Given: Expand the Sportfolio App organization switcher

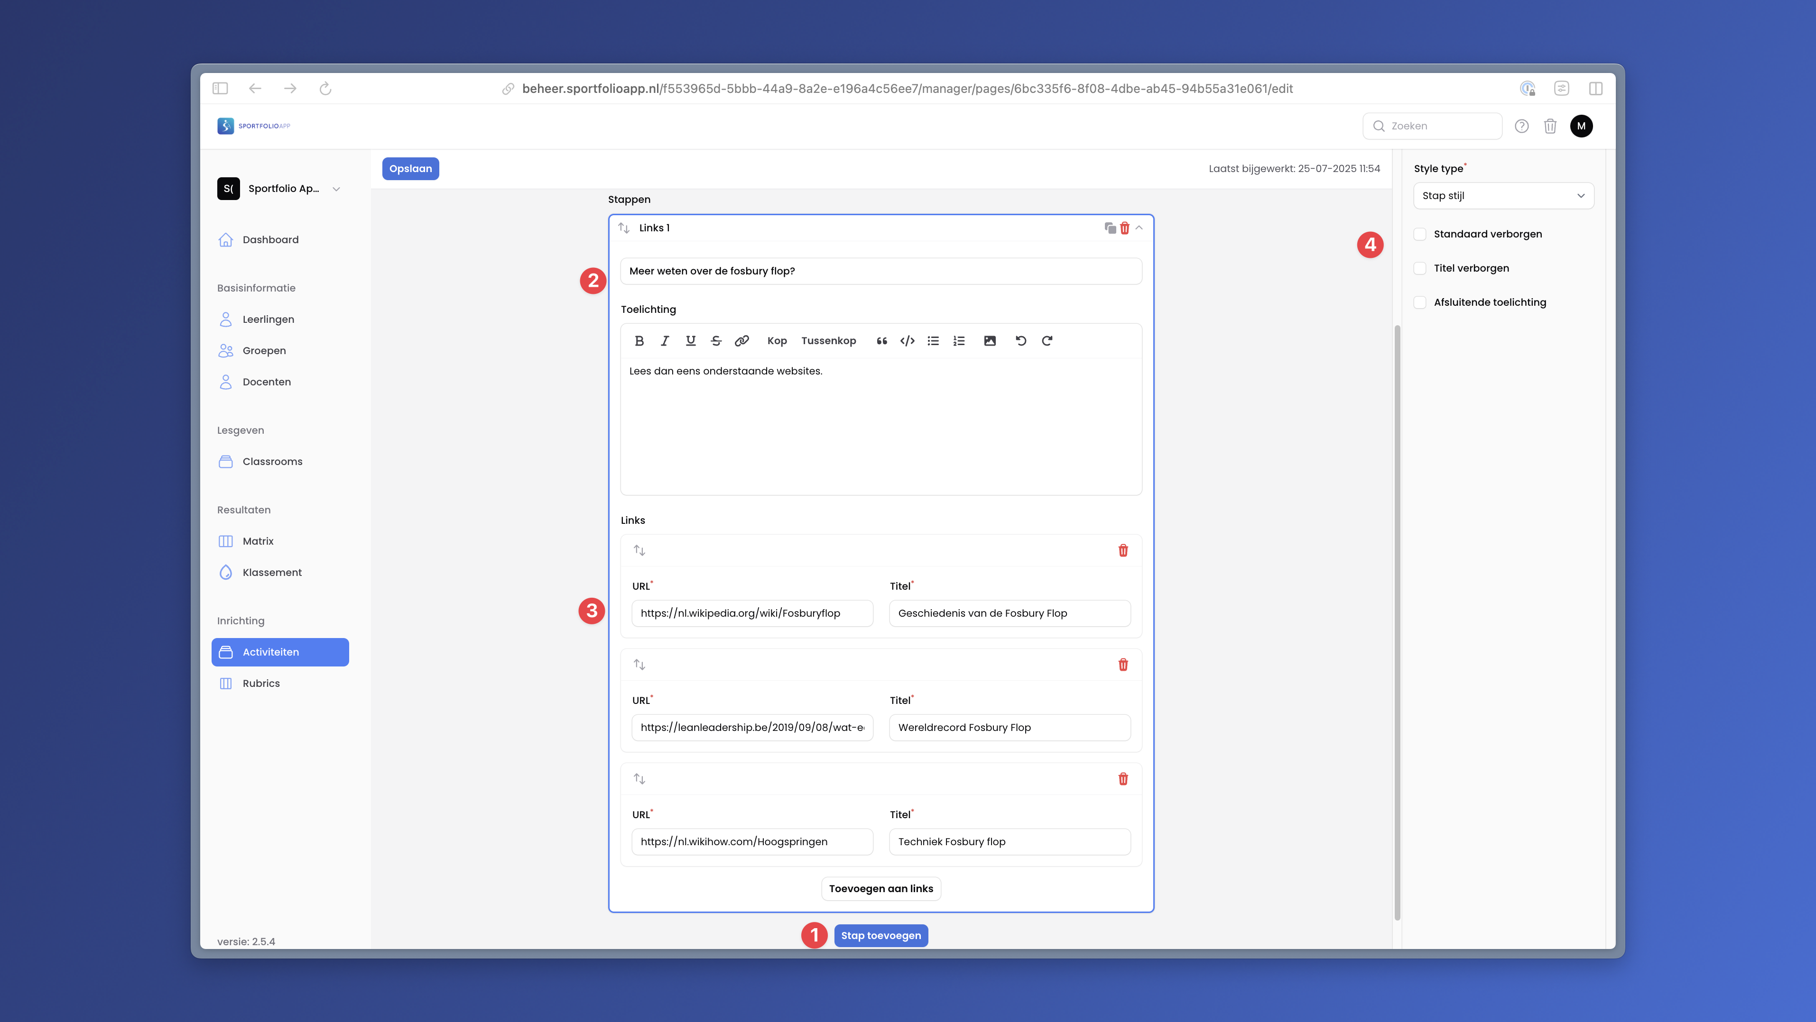Looking at the screenshot, I should point(280,189).
